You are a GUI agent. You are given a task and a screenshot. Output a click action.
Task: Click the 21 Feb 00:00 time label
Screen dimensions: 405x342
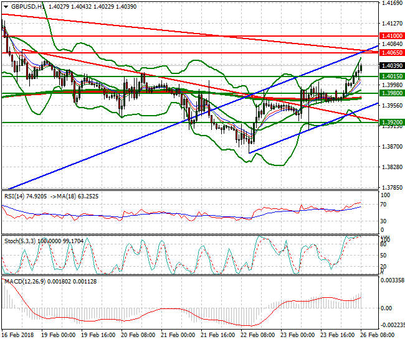point(178,335)
